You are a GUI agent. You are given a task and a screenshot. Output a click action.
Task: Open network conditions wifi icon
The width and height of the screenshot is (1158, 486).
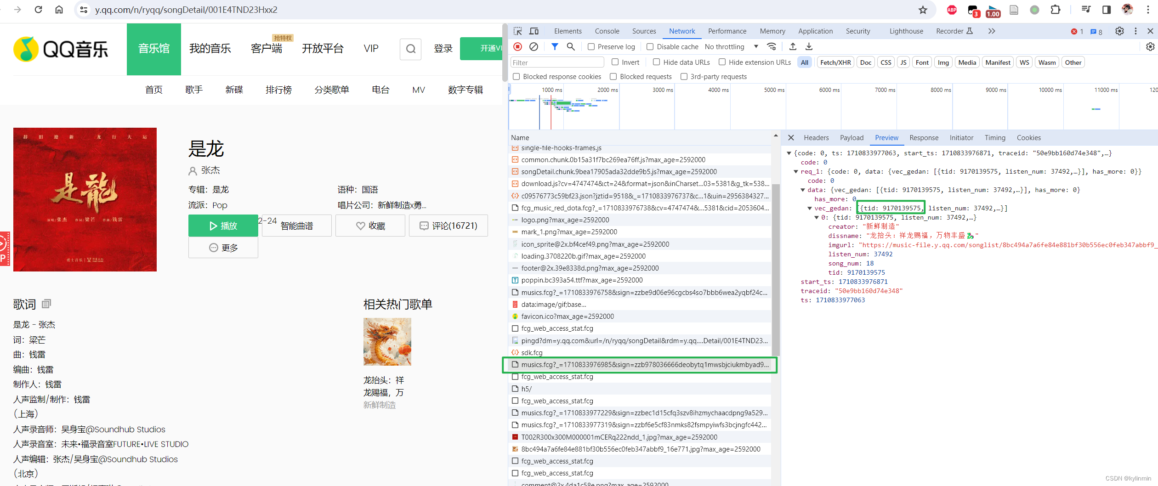[772, 46]
